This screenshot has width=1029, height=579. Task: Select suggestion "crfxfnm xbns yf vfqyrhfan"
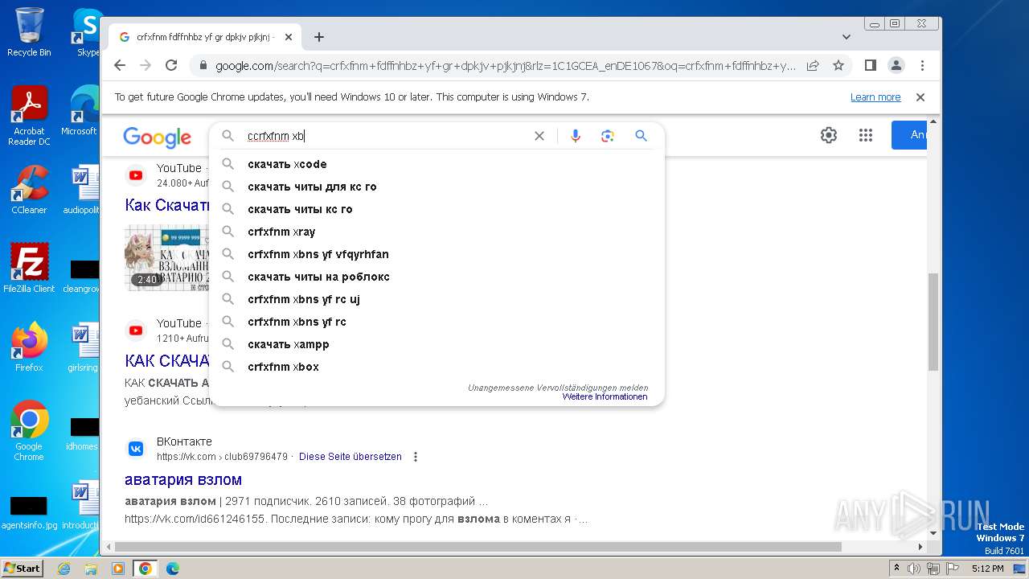coord(437,254)
